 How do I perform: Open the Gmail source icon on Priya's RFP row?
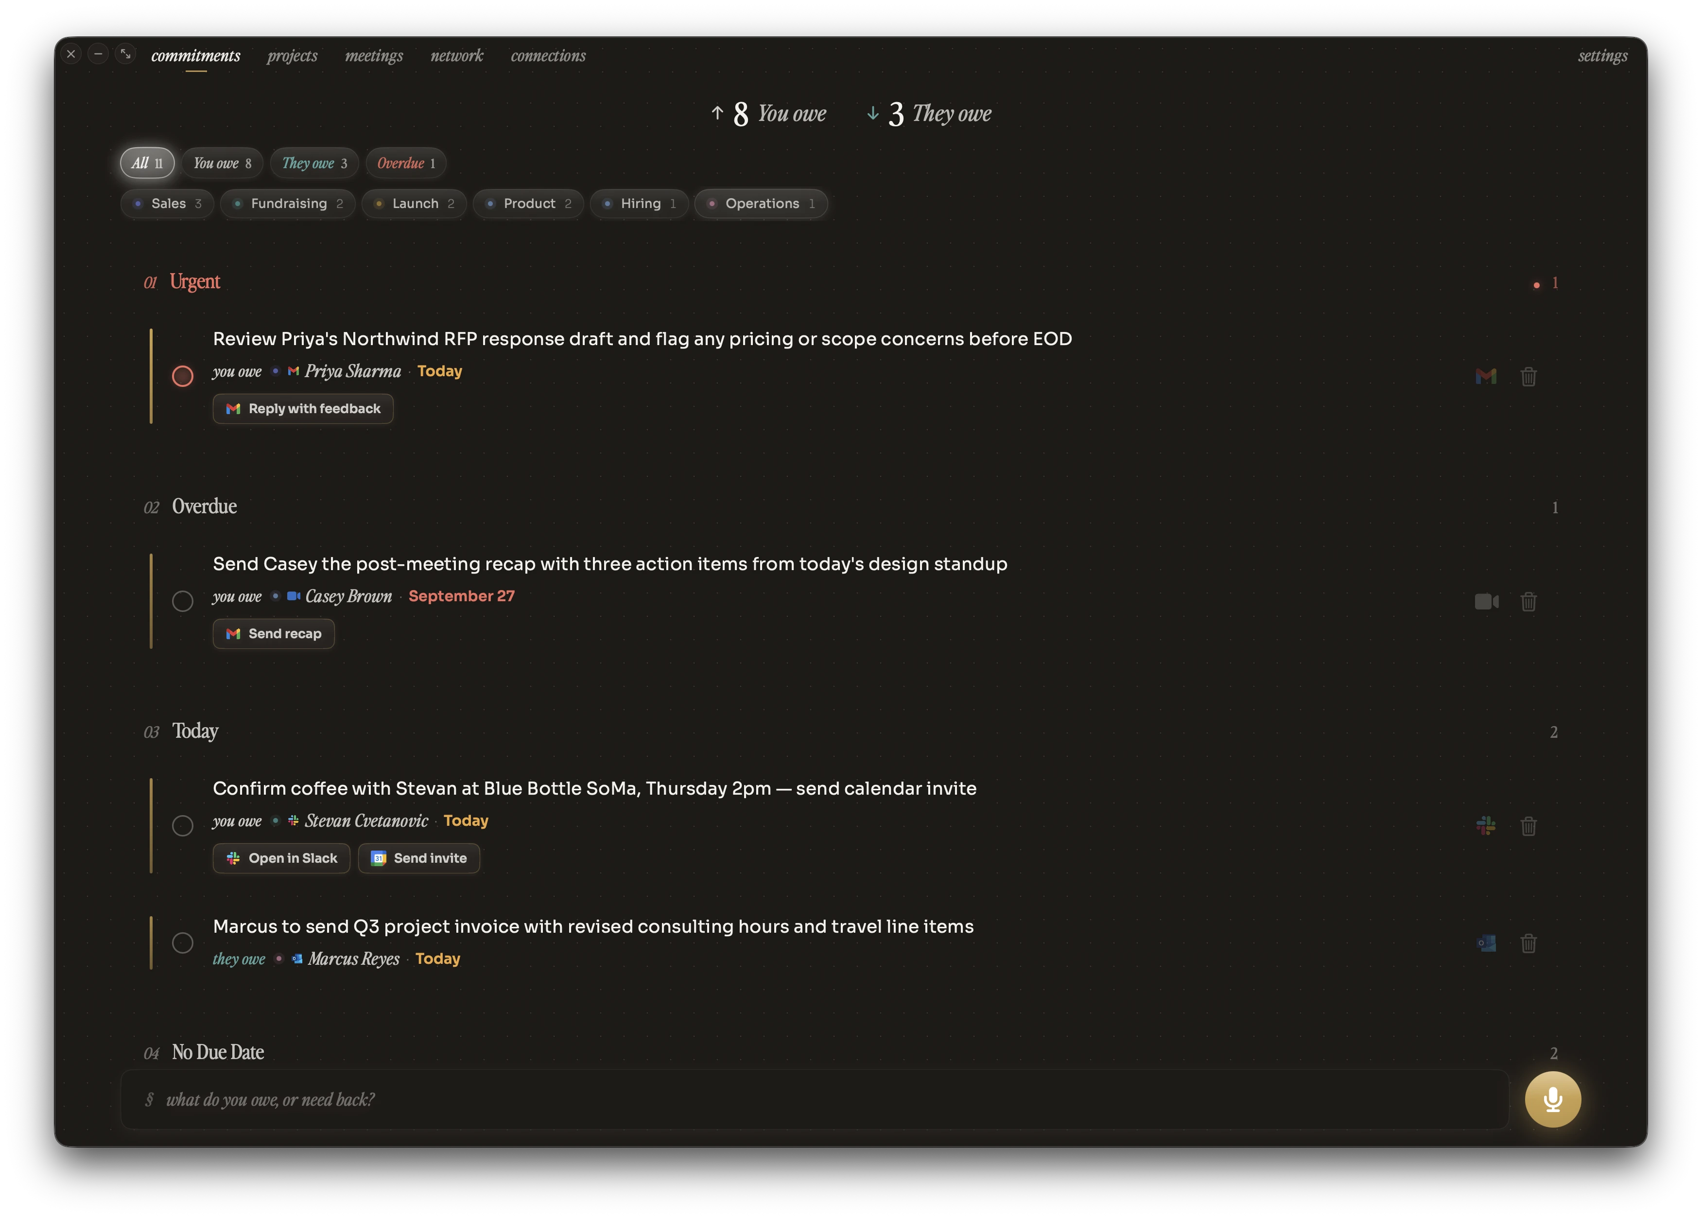point(1485,376)
